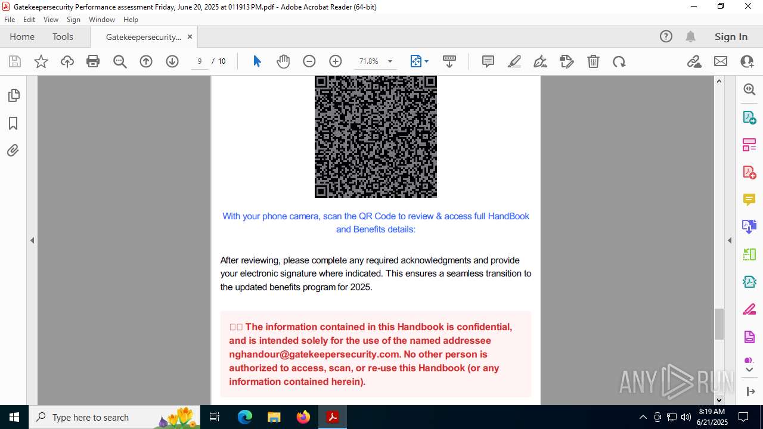Switch to Home tab
This screenshot has height=429, width=763.
click(22, 36)
